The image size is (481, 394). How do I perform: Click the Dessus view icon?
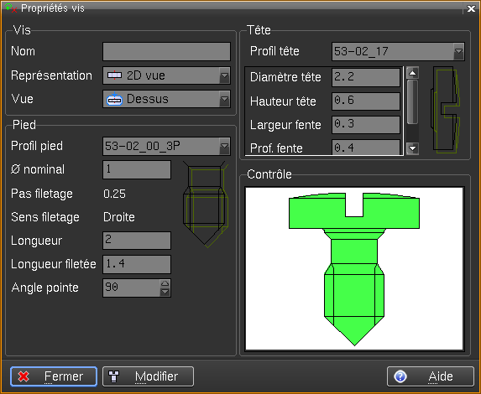[x=114, y=99]
